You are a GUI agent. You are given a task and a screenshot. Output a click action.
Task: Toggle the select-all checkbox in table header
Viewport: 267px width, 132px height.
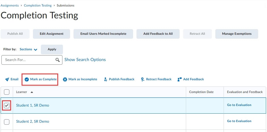tap(7, 92)
